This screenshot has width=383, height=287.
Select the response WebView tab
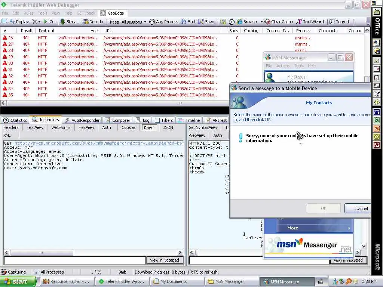[x=197, y=135]
